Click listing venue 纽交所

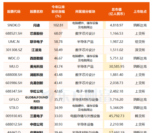[x=140, y=42]
